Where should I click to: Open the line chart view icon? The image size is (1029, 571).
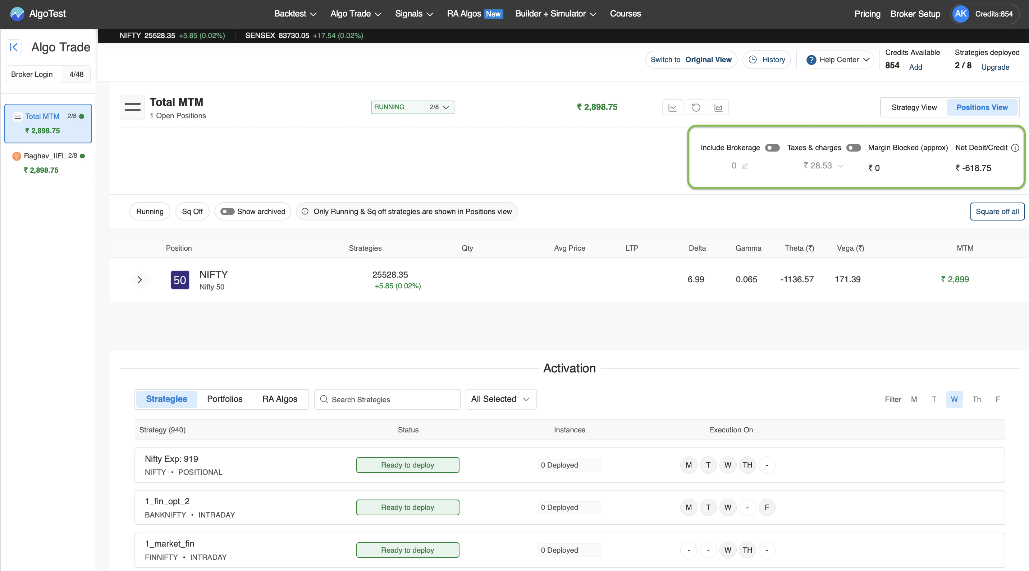pyautogui.click(x=673, y=107)
